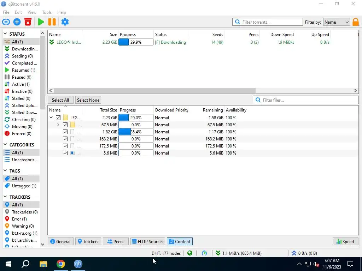Select the Warning (0) tracker filter
The height and width of the screenshot is (271, 362).
(x=21, y=226)
